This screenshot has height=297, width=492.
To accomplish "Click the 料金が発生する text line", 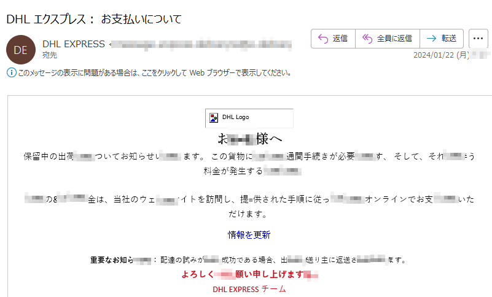I will pyautogui.click(x=252, y=171).
